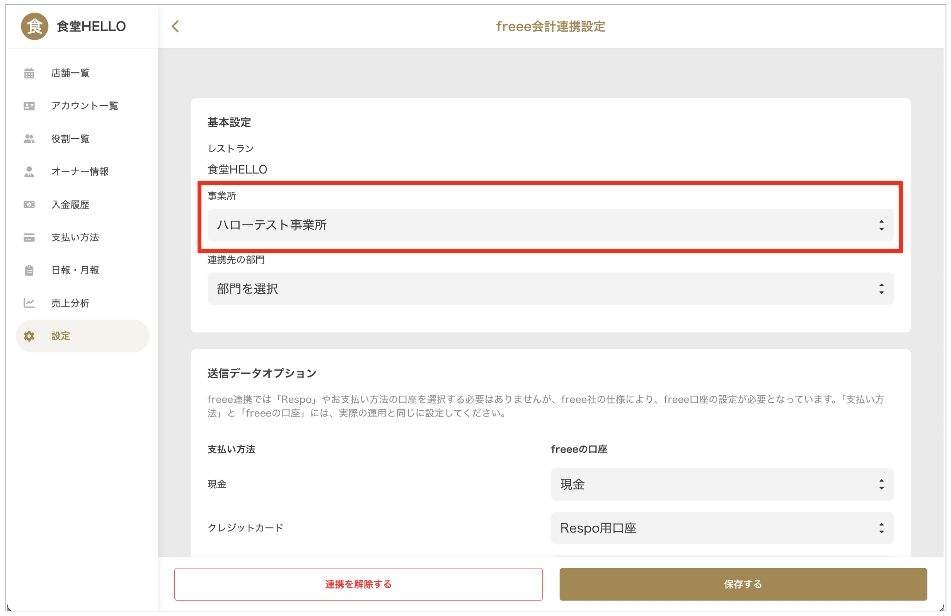Open the 支払い方法 menu item
The width and height of the screenshot is (951, 616).
(x=83, y=238)
